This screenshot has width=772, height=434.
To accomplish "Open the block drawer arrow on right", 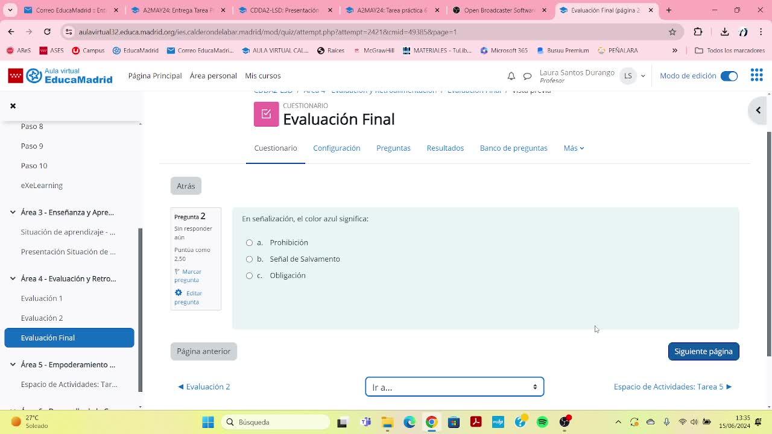I will (758, 110).
